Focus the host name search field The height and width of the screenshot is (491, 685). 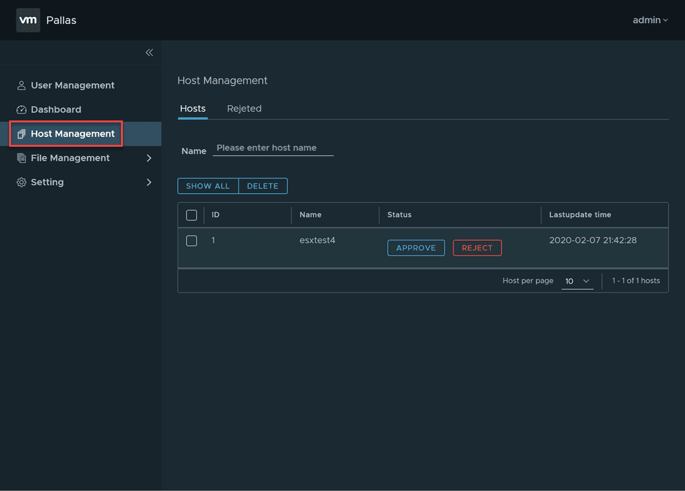click(273, 148)
